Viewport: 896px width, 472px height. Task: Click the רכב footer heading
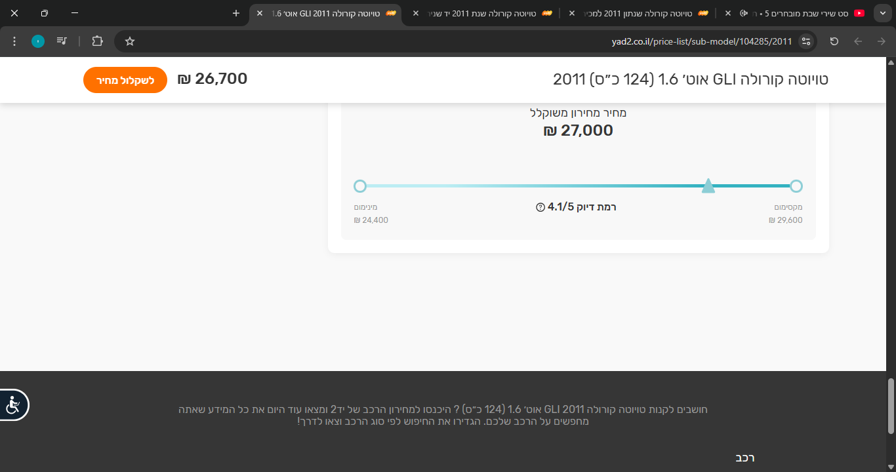click(745, 458)
